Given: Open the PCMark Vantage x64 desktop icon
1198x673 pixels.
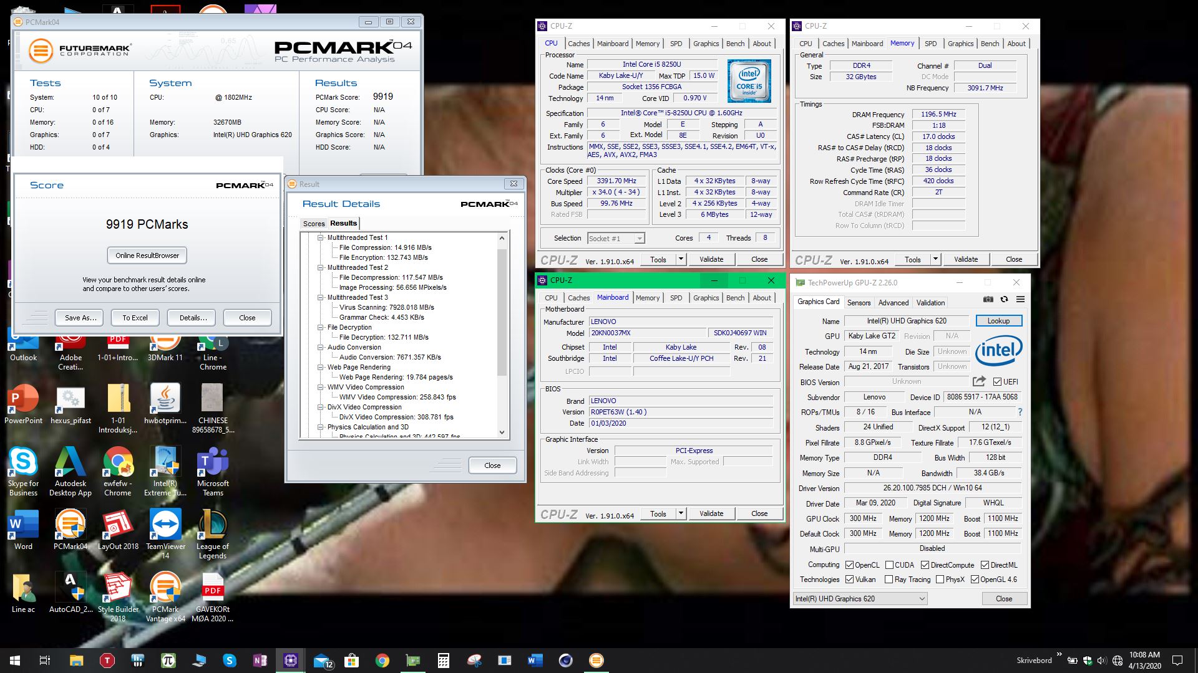Looking at the screenshot, I should click(165, 598).
